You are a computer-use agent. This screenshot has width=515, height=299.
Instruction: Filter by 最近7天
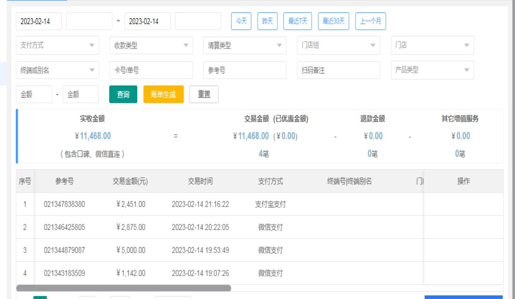pyautogui.click(x=298, y=21)
